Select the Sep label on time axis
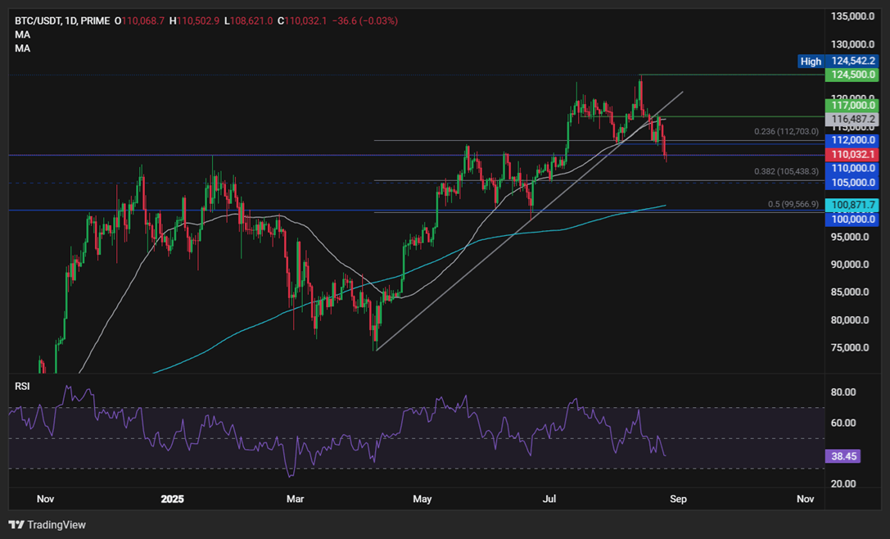The width and height of the screenshot is (890, 539). [680, 499]
